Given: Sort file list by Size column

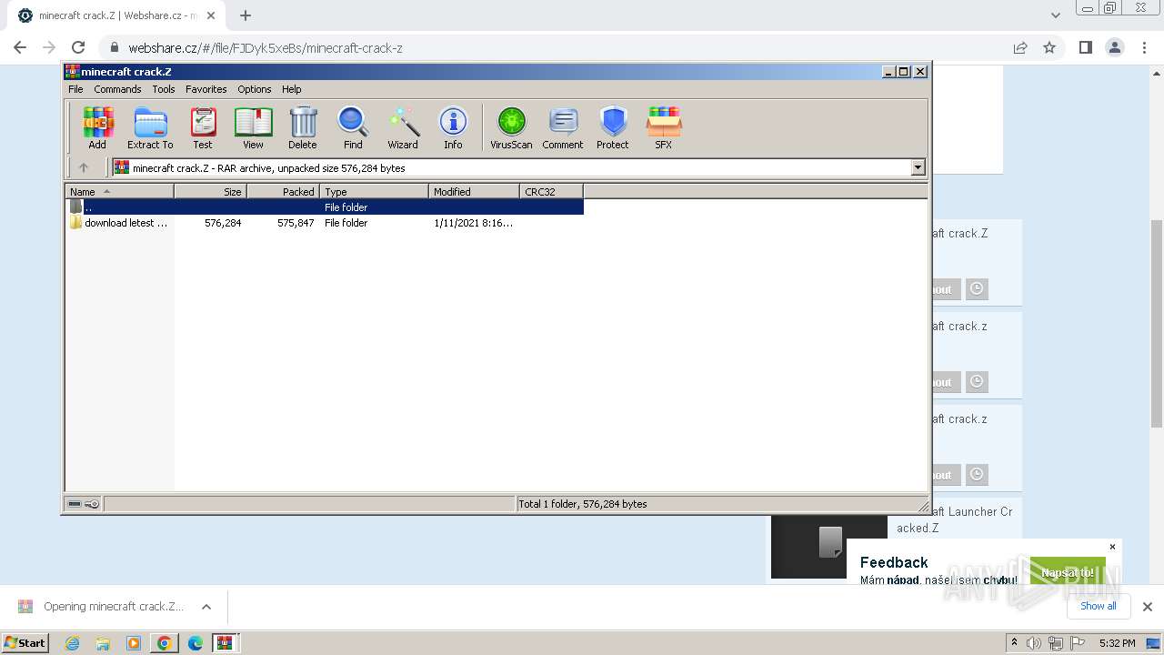Looking at the screenshot, I should (x=210, y=191).
